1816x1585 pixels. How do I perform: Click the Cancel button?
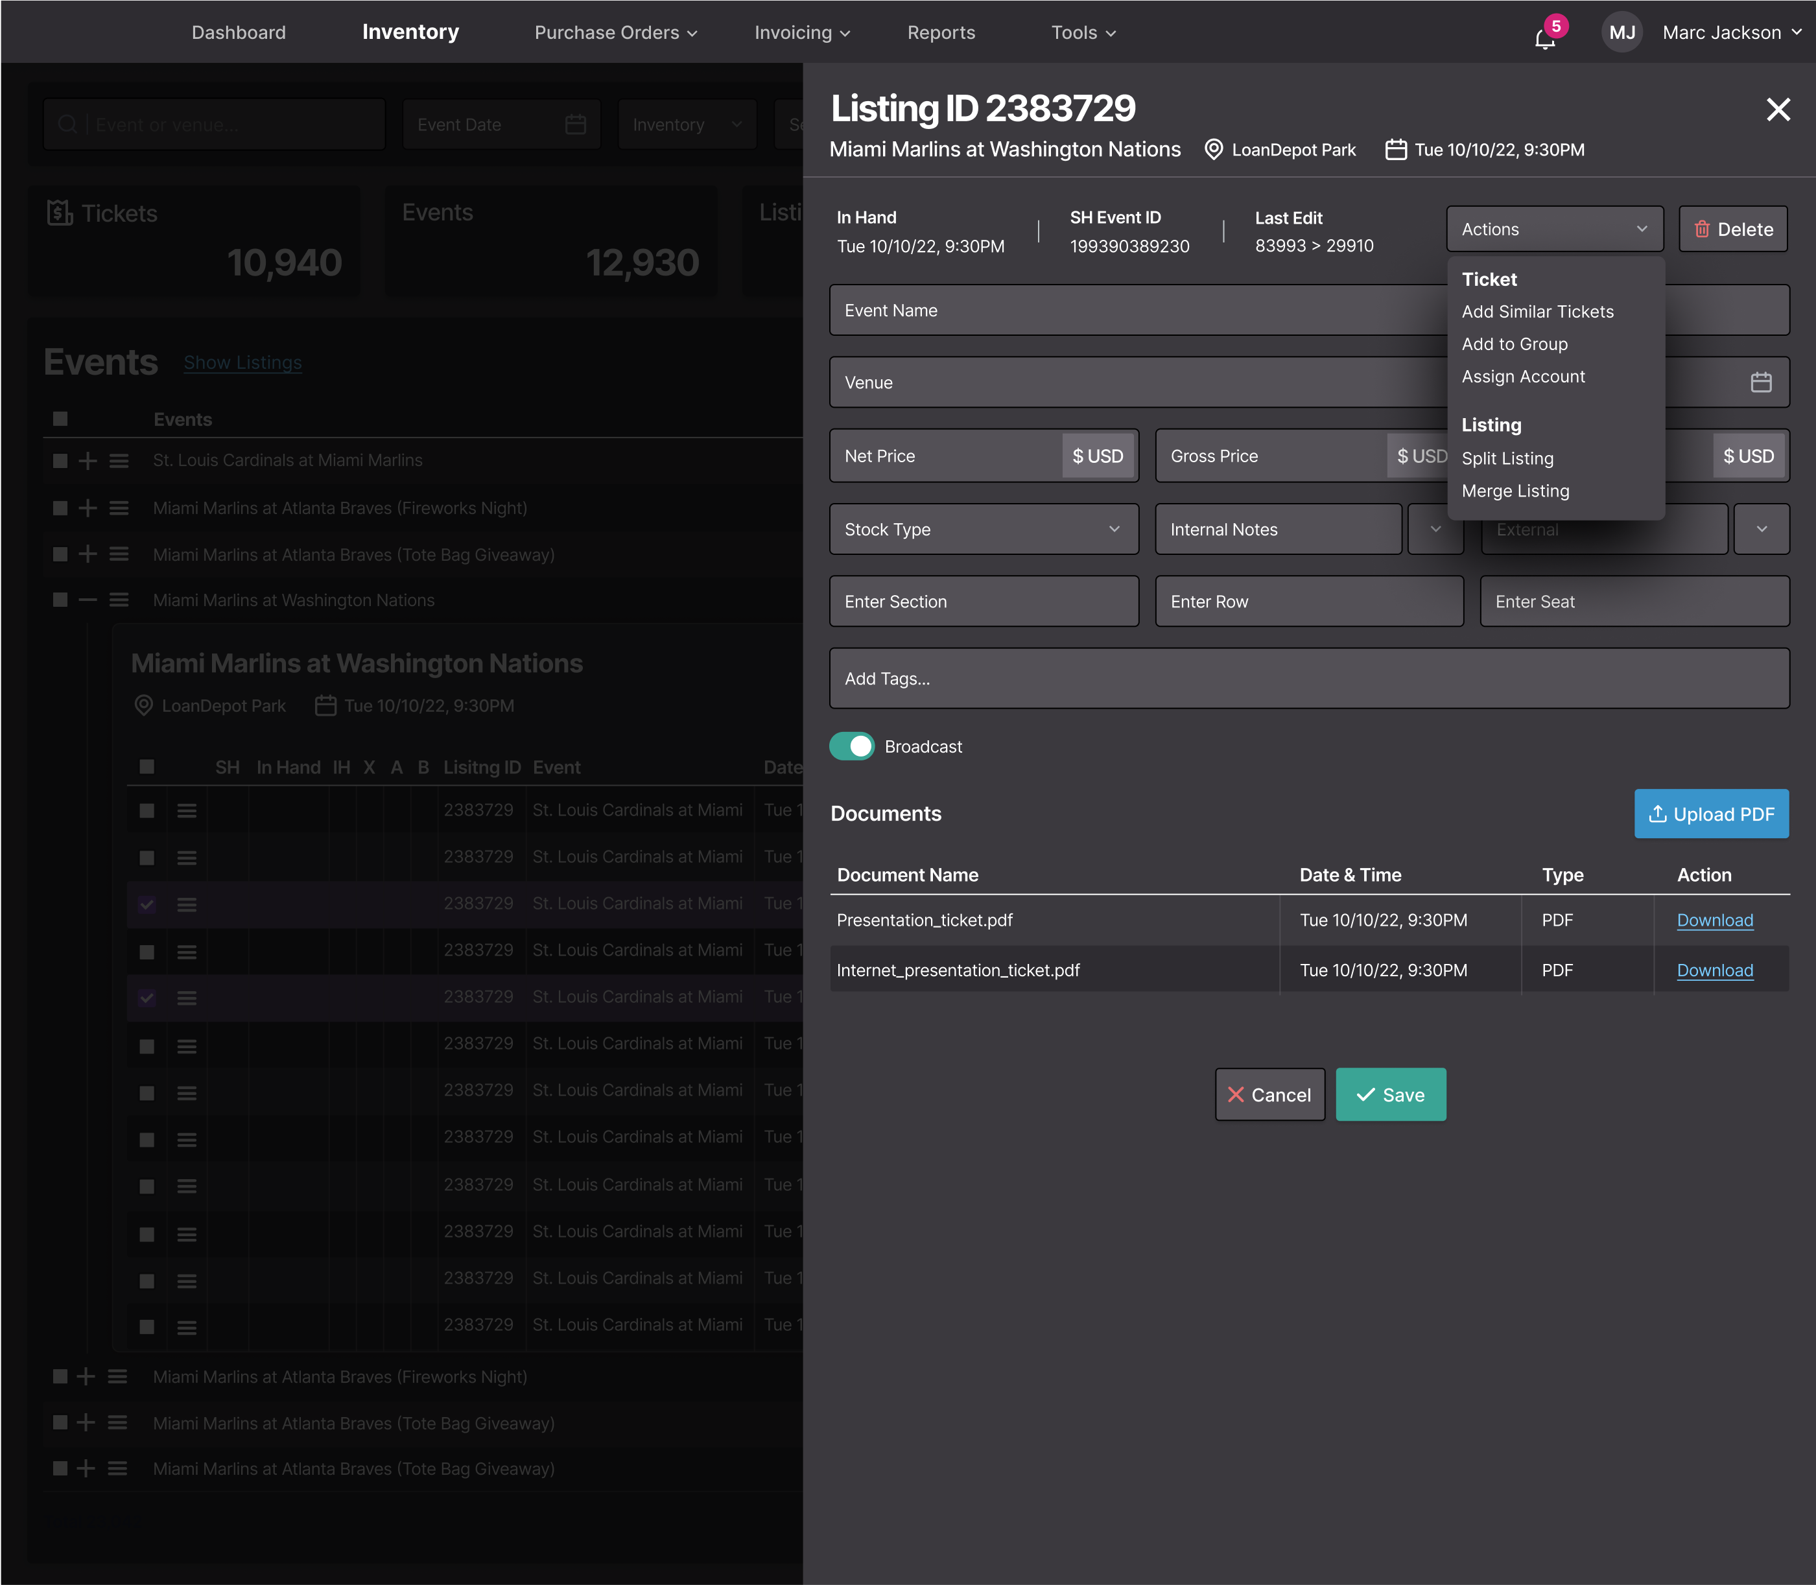click(1269, 1095)
